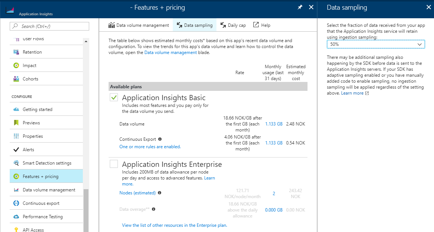The height and width of the screenshot is (232, 434).
Task: Click the Cohorts people icon
Action: (x=16, y=79)
